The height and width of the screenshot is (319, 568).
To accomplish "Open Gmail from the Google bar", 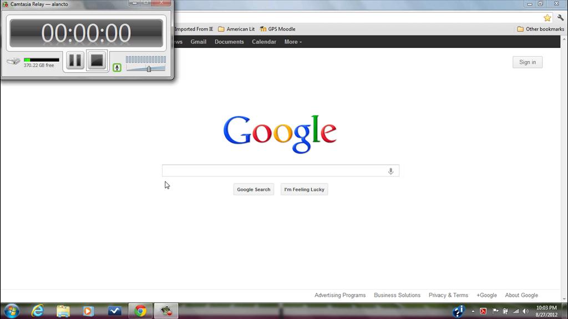I will tap(199, 42).
